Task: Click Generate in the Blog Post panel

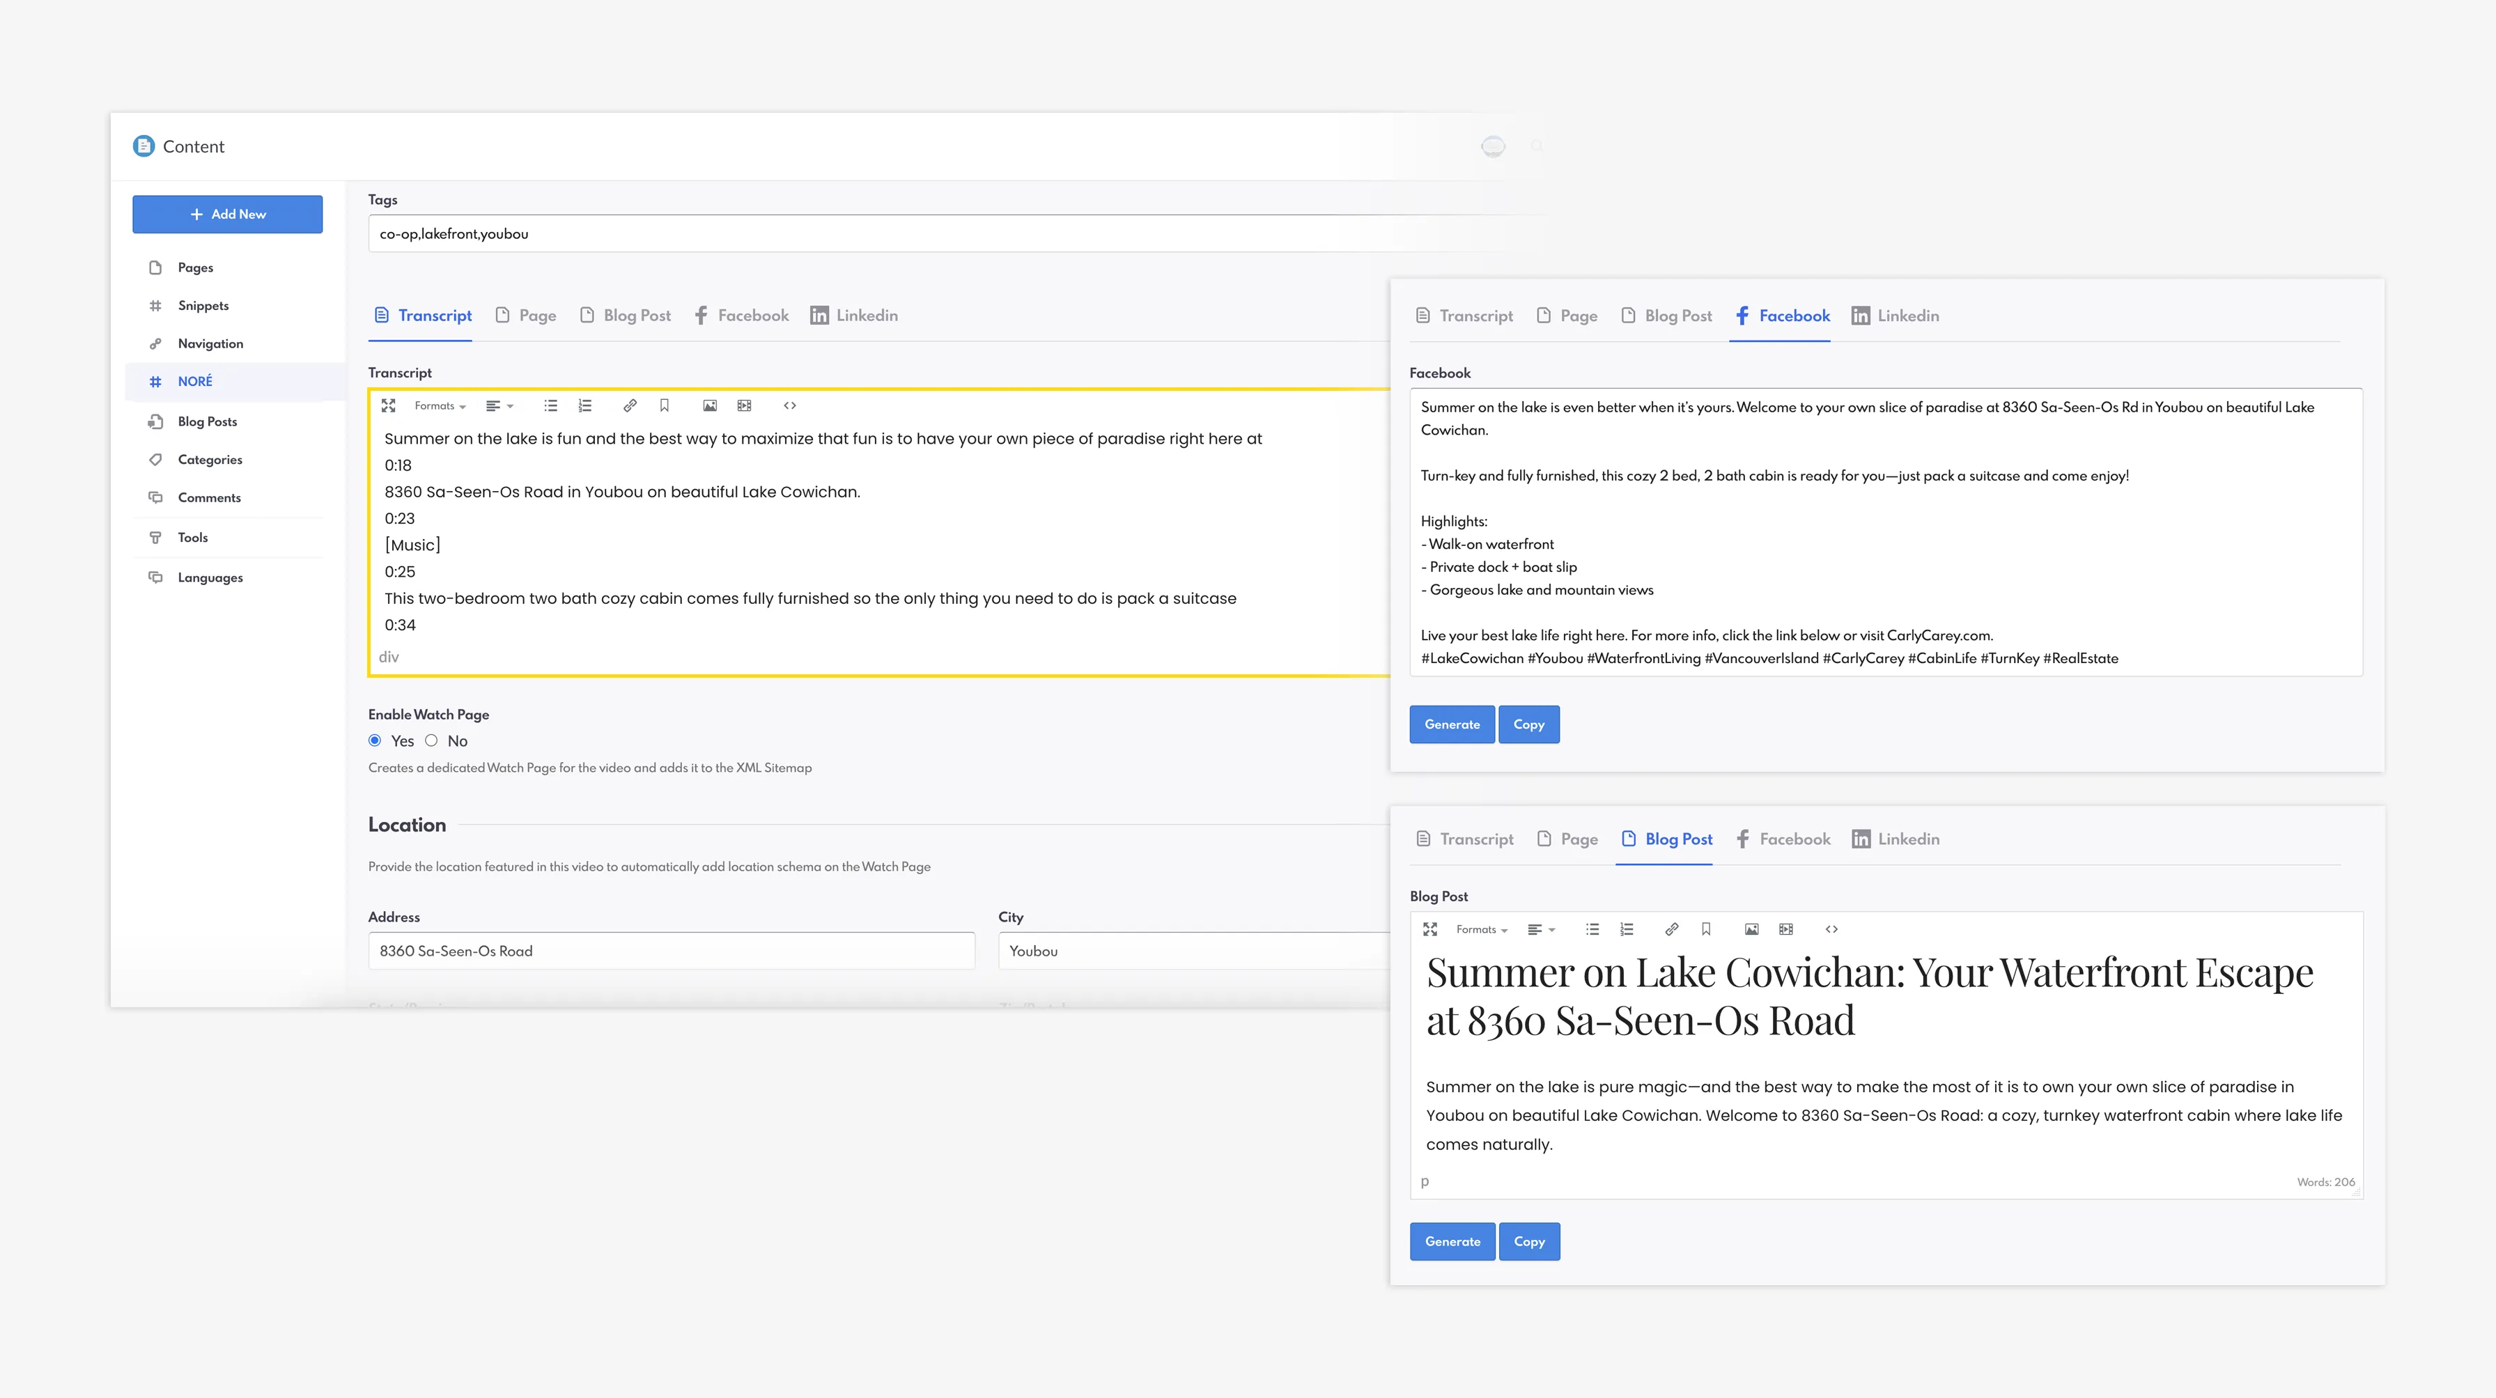Action: pos(1452,1242)
